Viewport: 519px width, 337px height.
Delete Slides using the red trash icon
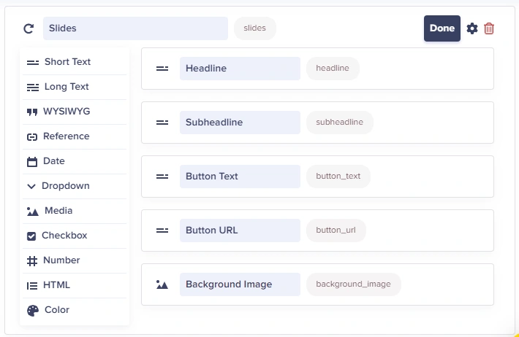pyautogui.click(x=489, y=28)
